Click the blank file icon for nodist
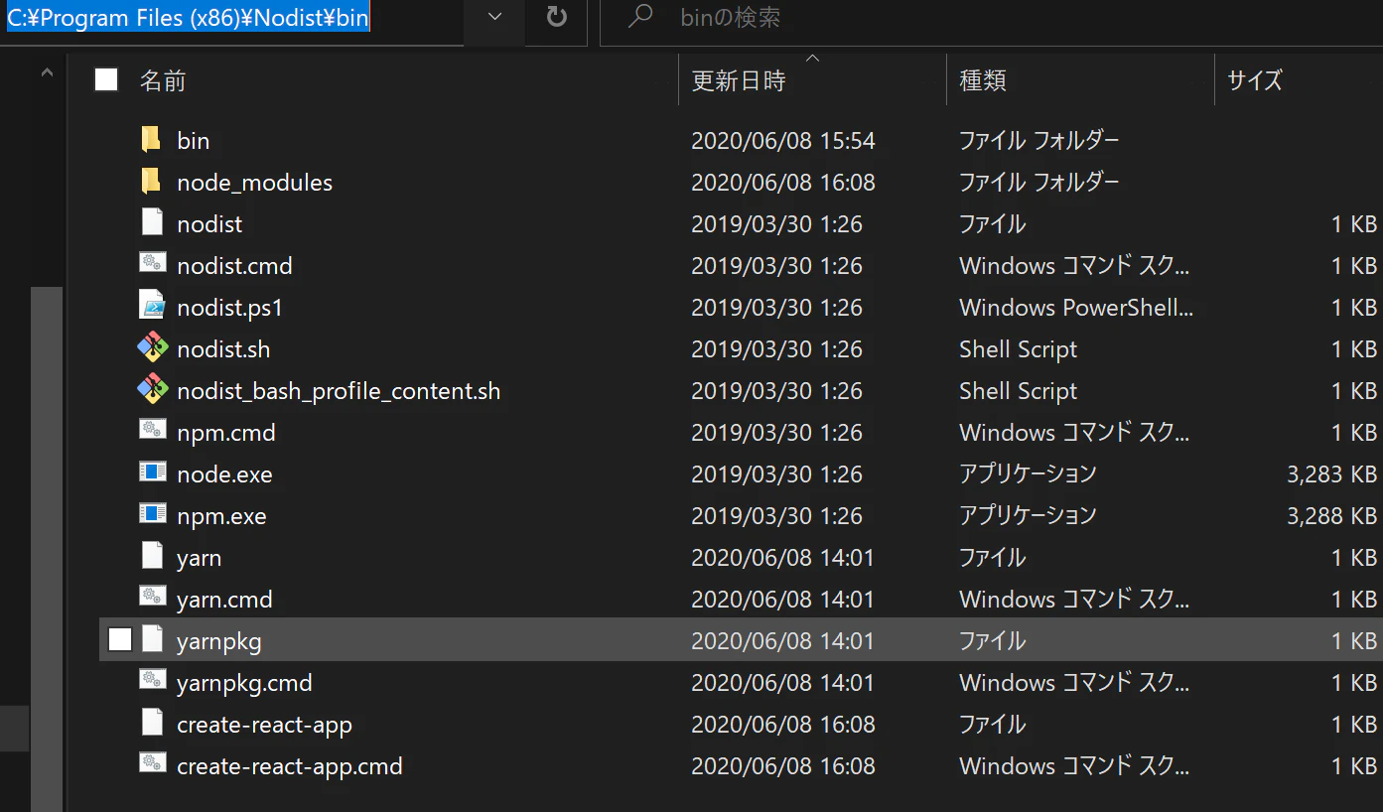This screenshot has width=1383, height=812. tap(152, 223)
